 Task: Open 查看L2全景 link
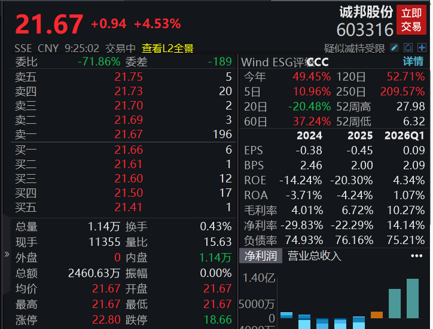point(167,48)
